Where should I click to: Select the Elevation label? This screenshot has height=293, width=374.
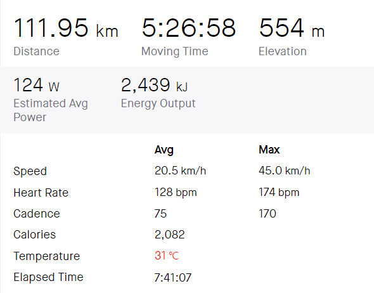coord(283,51)
